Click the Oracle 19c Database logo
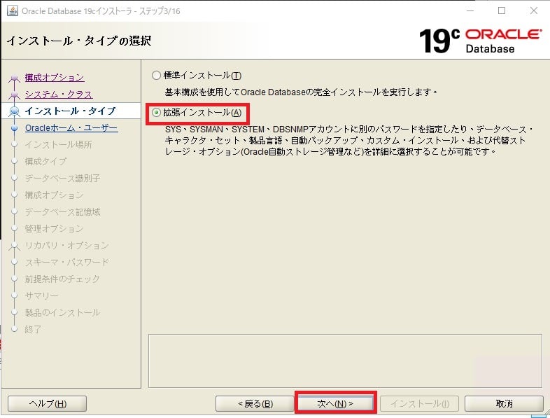550x418 pixels. (480, 40)
